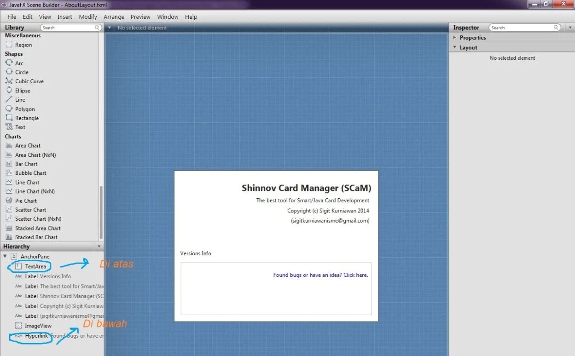
Task: Open the Window menu
Action: click(x=168, y=17)
